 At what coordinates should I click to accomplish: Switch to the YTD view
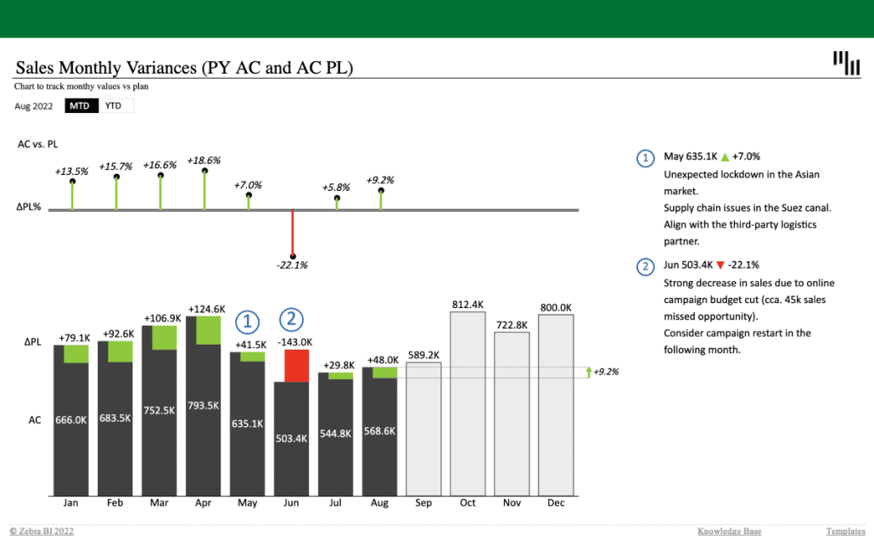(x=116, y=105)
